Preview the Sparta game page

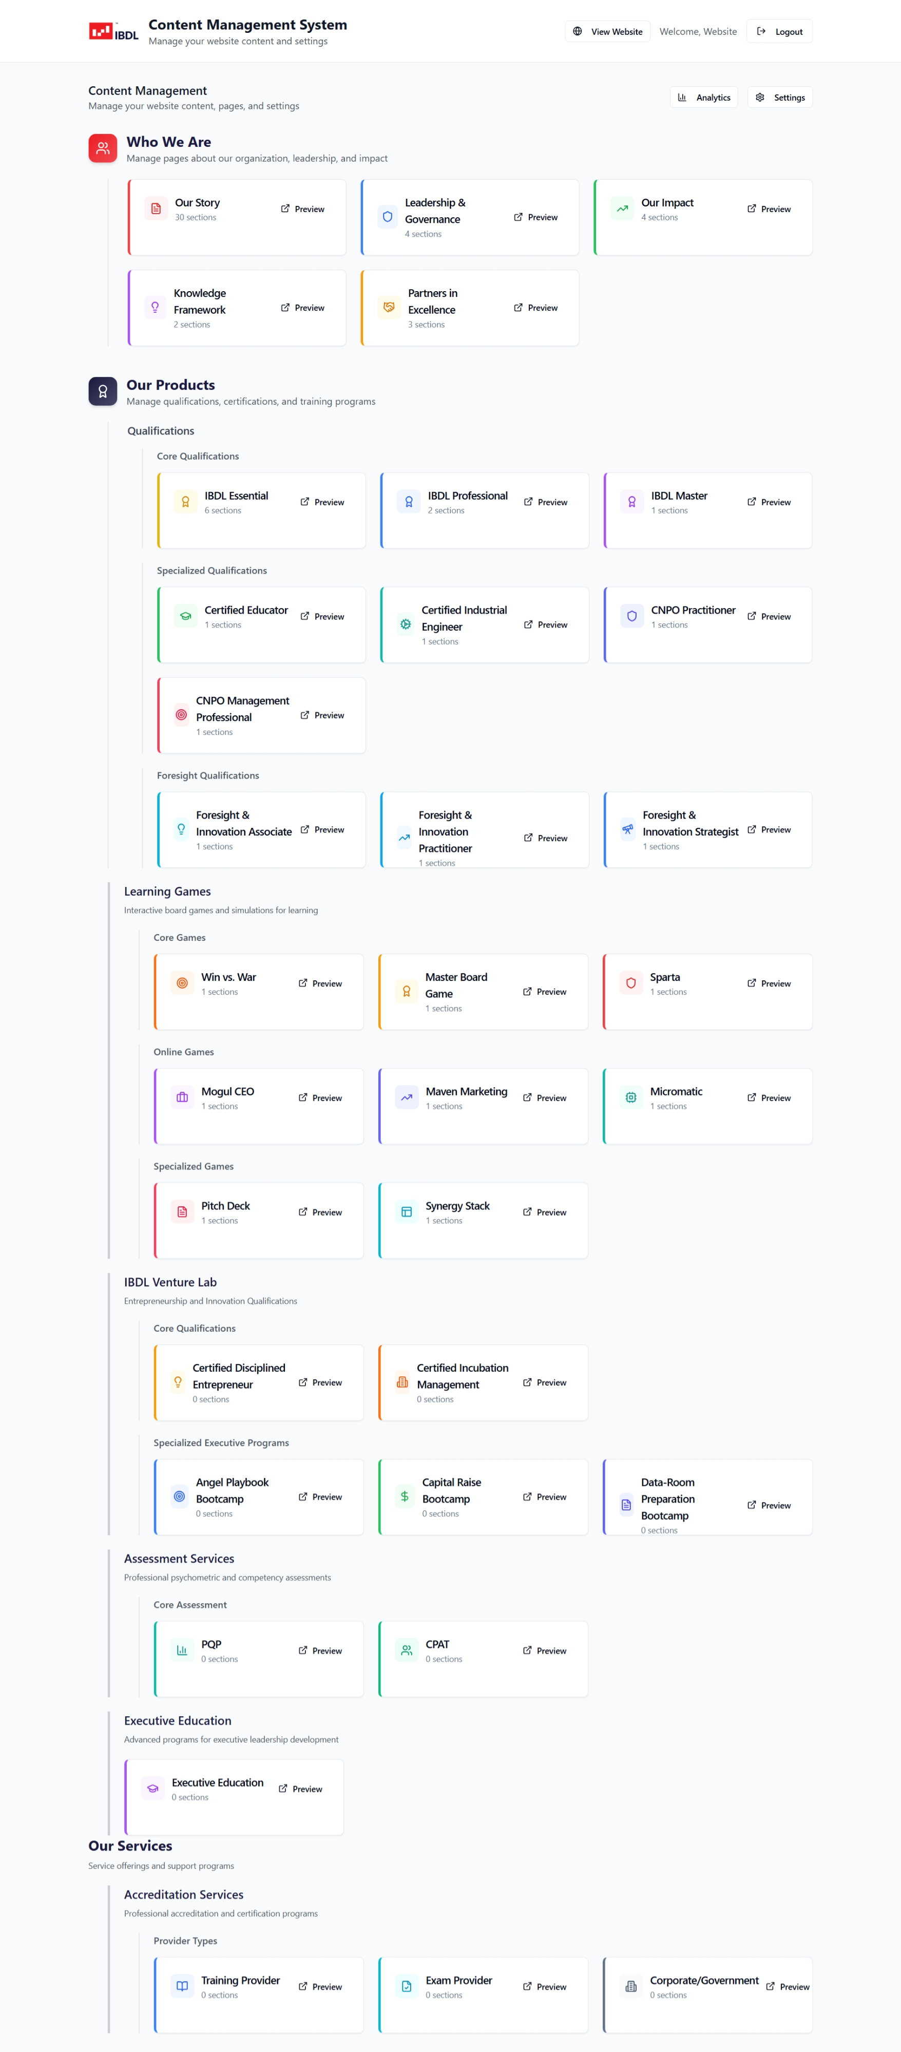[769, 983]
